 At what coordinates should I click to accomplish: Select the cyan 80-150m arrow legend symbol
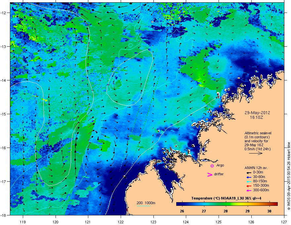249,181
